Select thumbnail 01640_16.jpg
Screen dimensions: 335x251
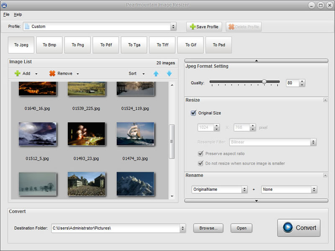tap(37, 88)
